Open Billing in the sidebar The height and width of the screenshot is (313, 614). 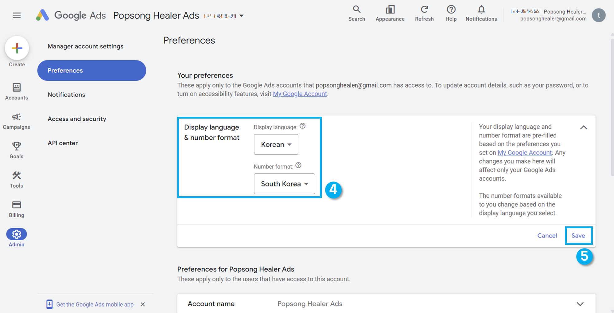pyautogui.click(x=17, y=209)
